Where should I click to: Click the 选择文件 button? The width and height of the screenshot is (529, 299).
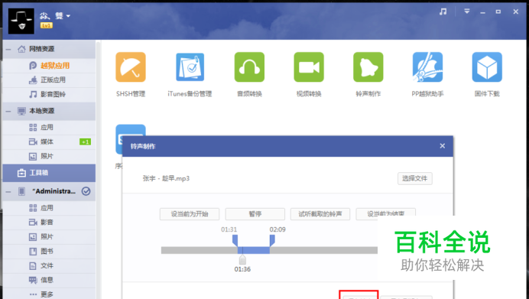click(414, 178)
